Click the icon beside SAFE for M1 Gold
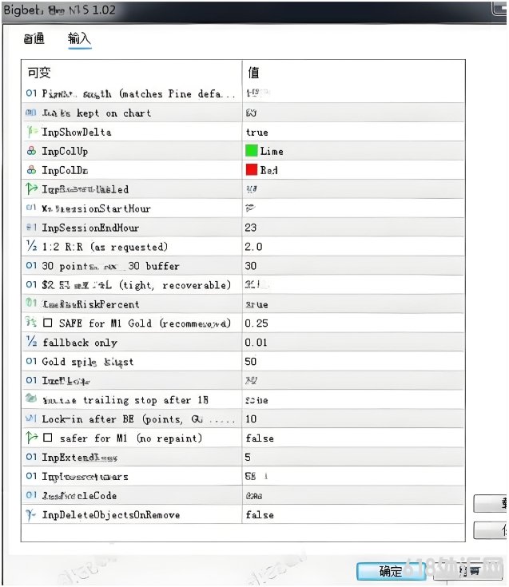Image resolution: width=509 pixels, height=587 pixels. 31,322
